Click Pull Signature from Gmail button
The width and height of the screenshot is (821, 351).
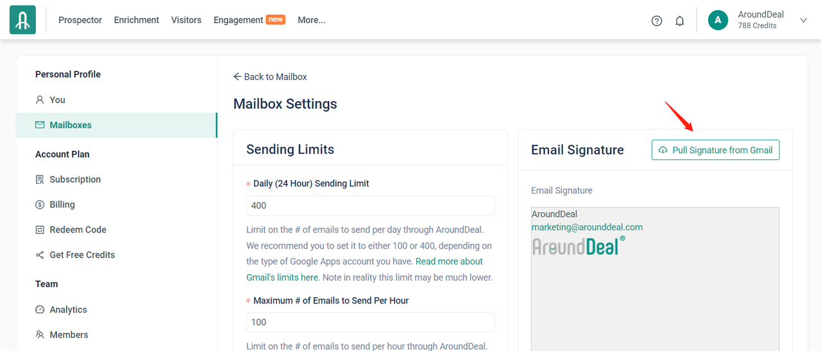[x=715, y=150]
